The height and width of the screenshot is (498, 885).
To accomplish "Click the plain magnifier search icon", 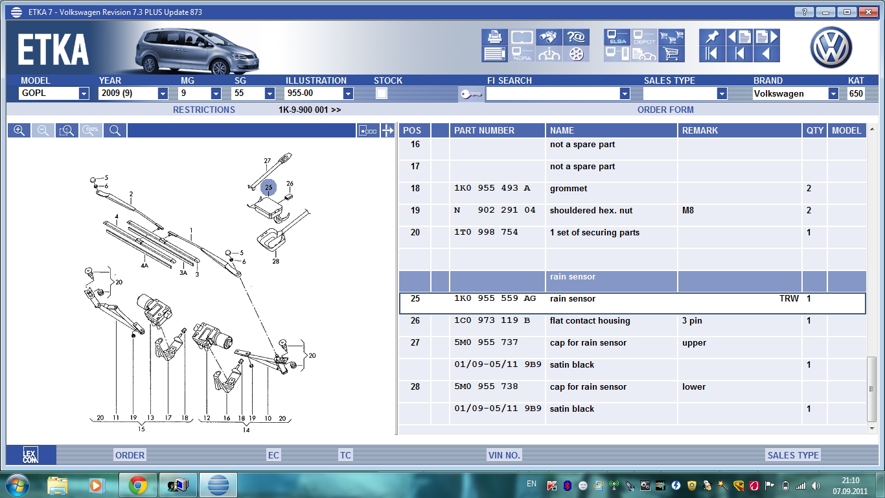I will pos(115,130).
